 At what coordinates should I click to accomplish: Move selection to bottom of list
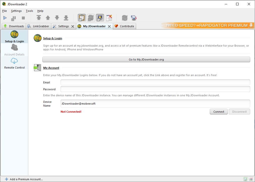pyautogui.click(x=66, y=18)
